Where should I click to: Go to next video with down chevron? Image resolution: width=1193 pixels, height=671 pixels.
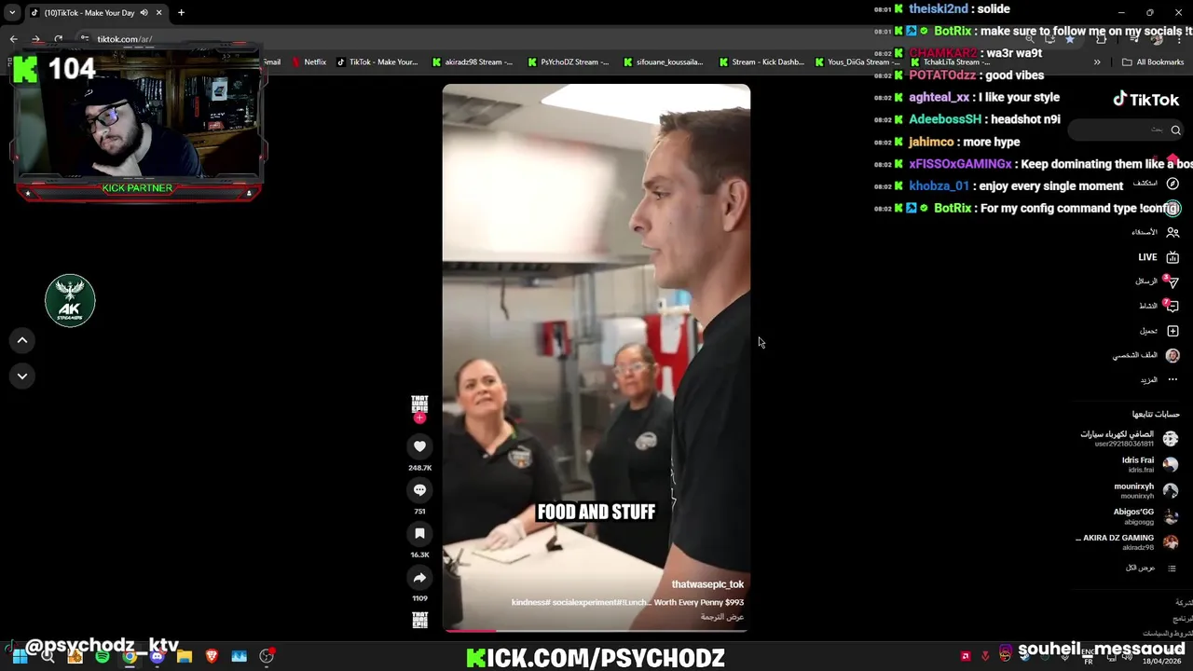pyautogui.click(x=22, y=376)
